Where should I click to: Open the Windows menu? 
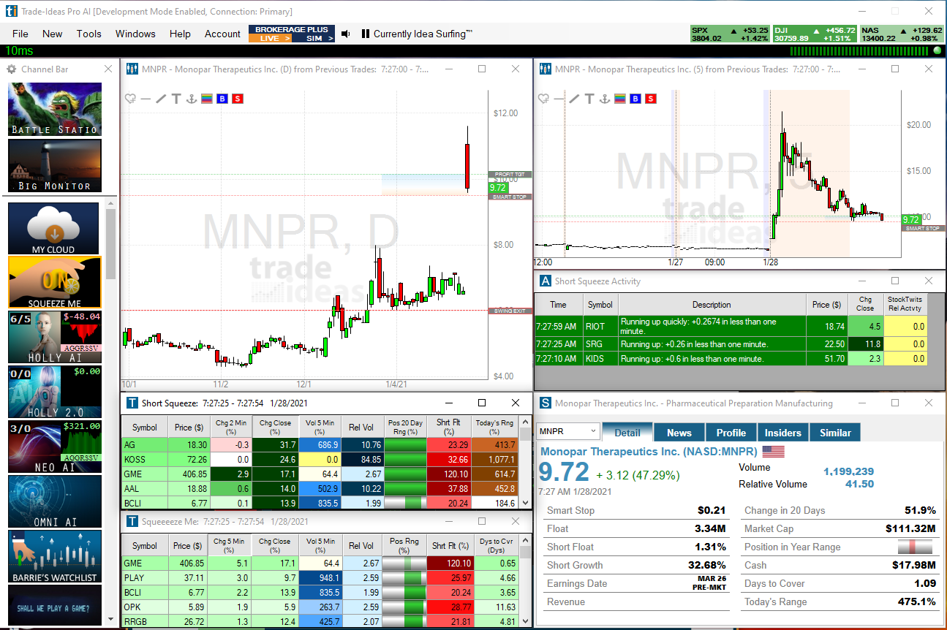click(x=135, y=34)
